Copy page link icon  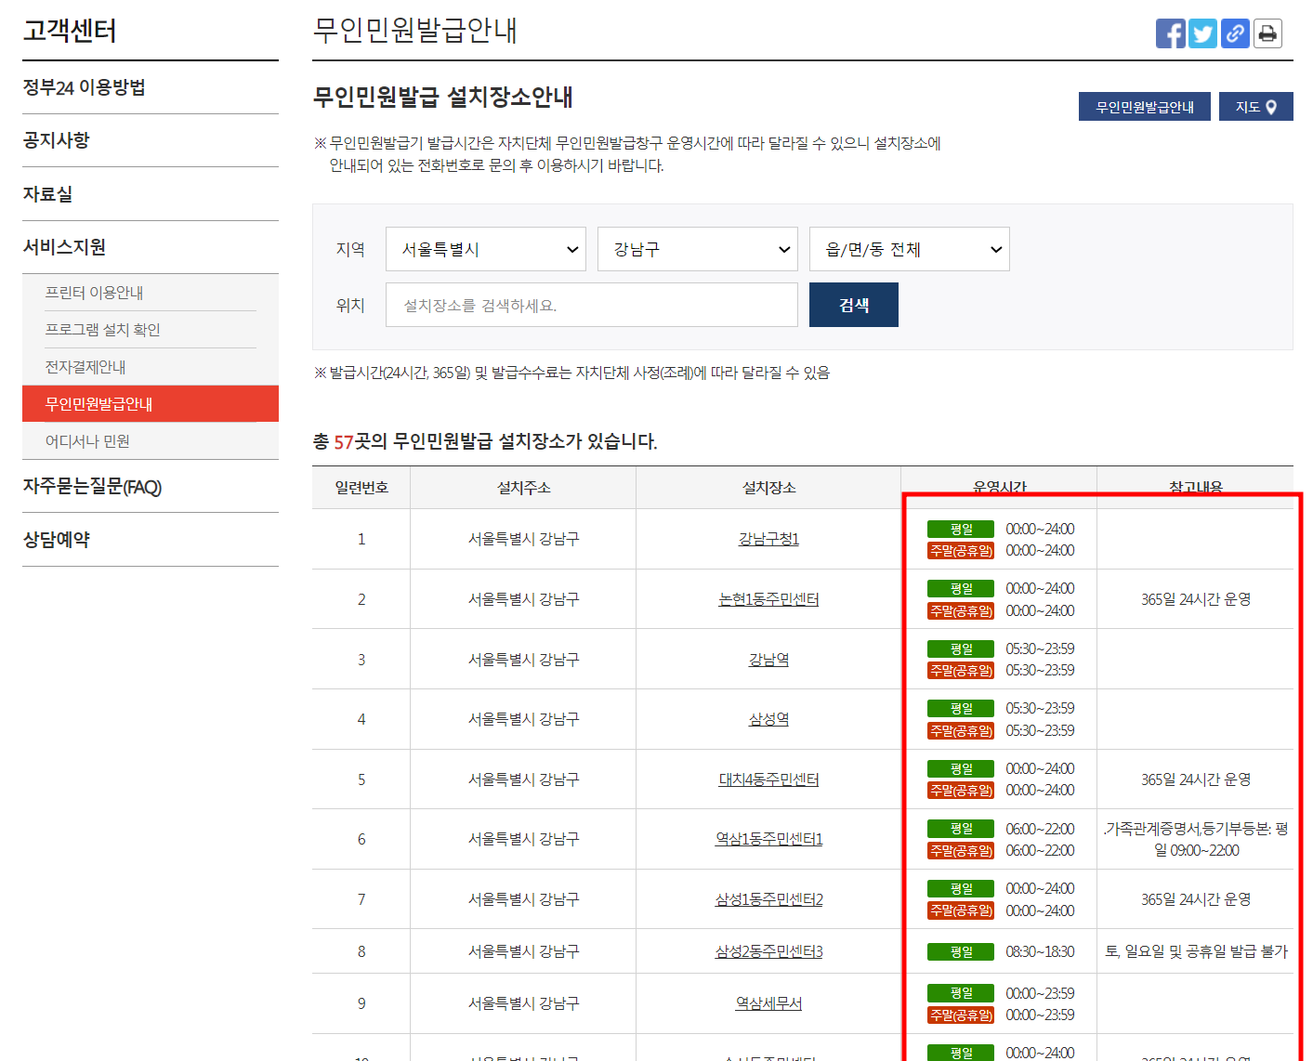click(1235, 33)
